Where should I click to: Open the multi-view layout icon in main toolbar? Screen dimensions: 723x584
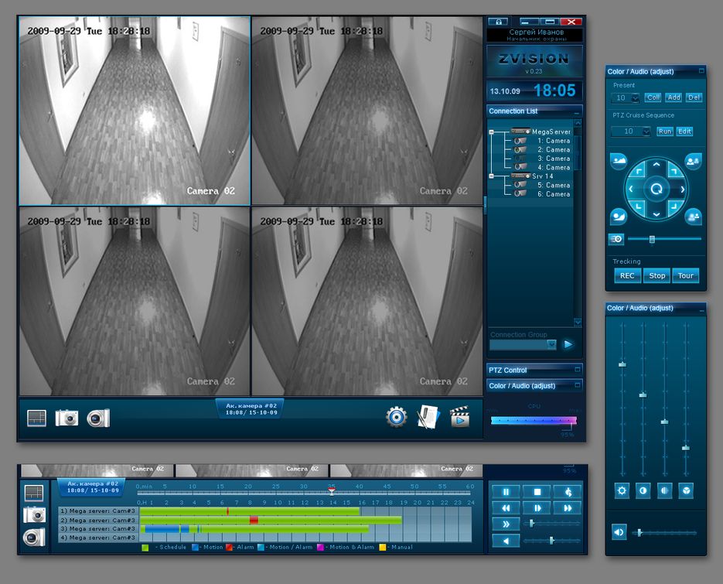click(36, 418)
